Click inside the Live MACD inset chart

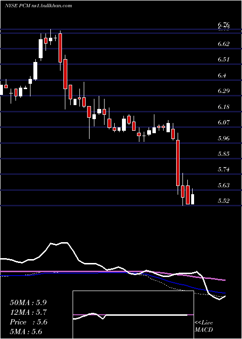pyautogui.click(x=133, y=315)
